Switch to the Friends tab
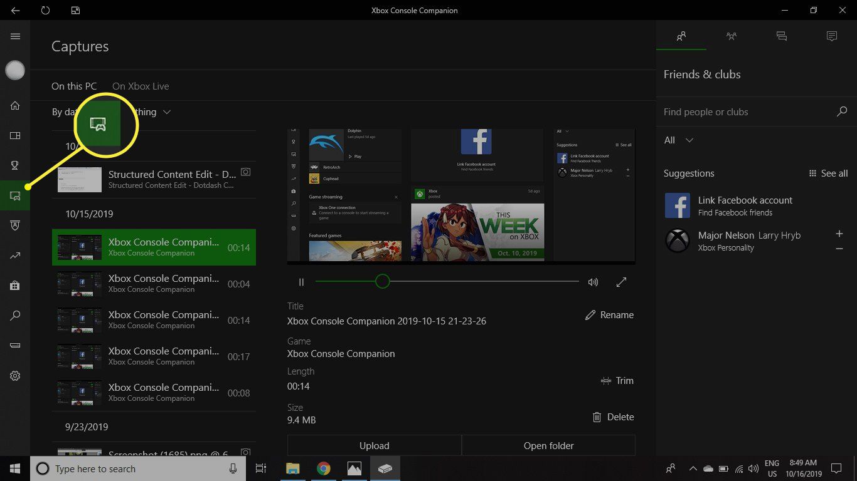The height and width of the screenshot is (481, 857). (681, 36)
